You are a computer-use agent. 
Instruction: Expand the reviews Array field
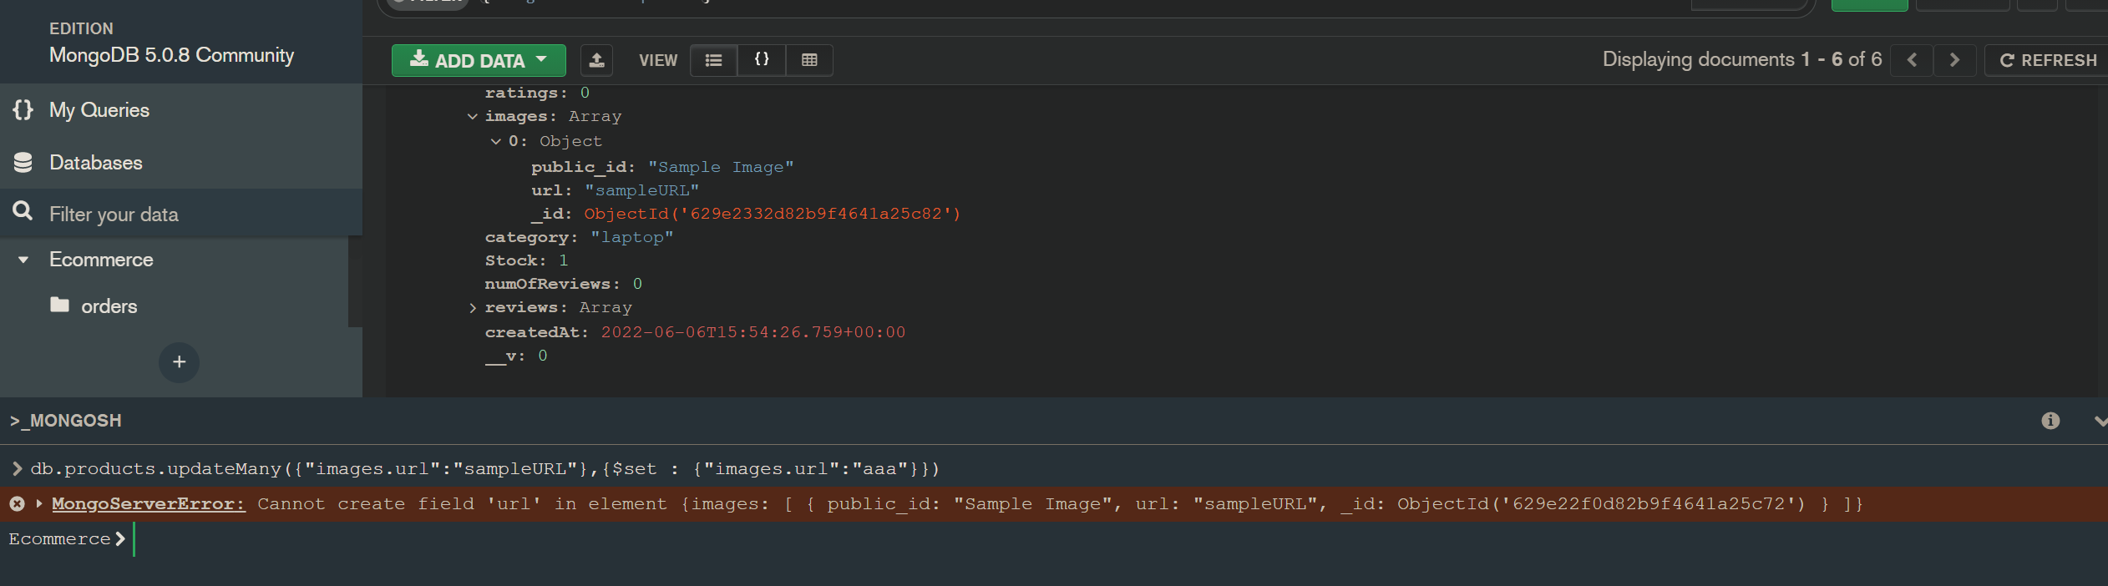coord(473,308)
